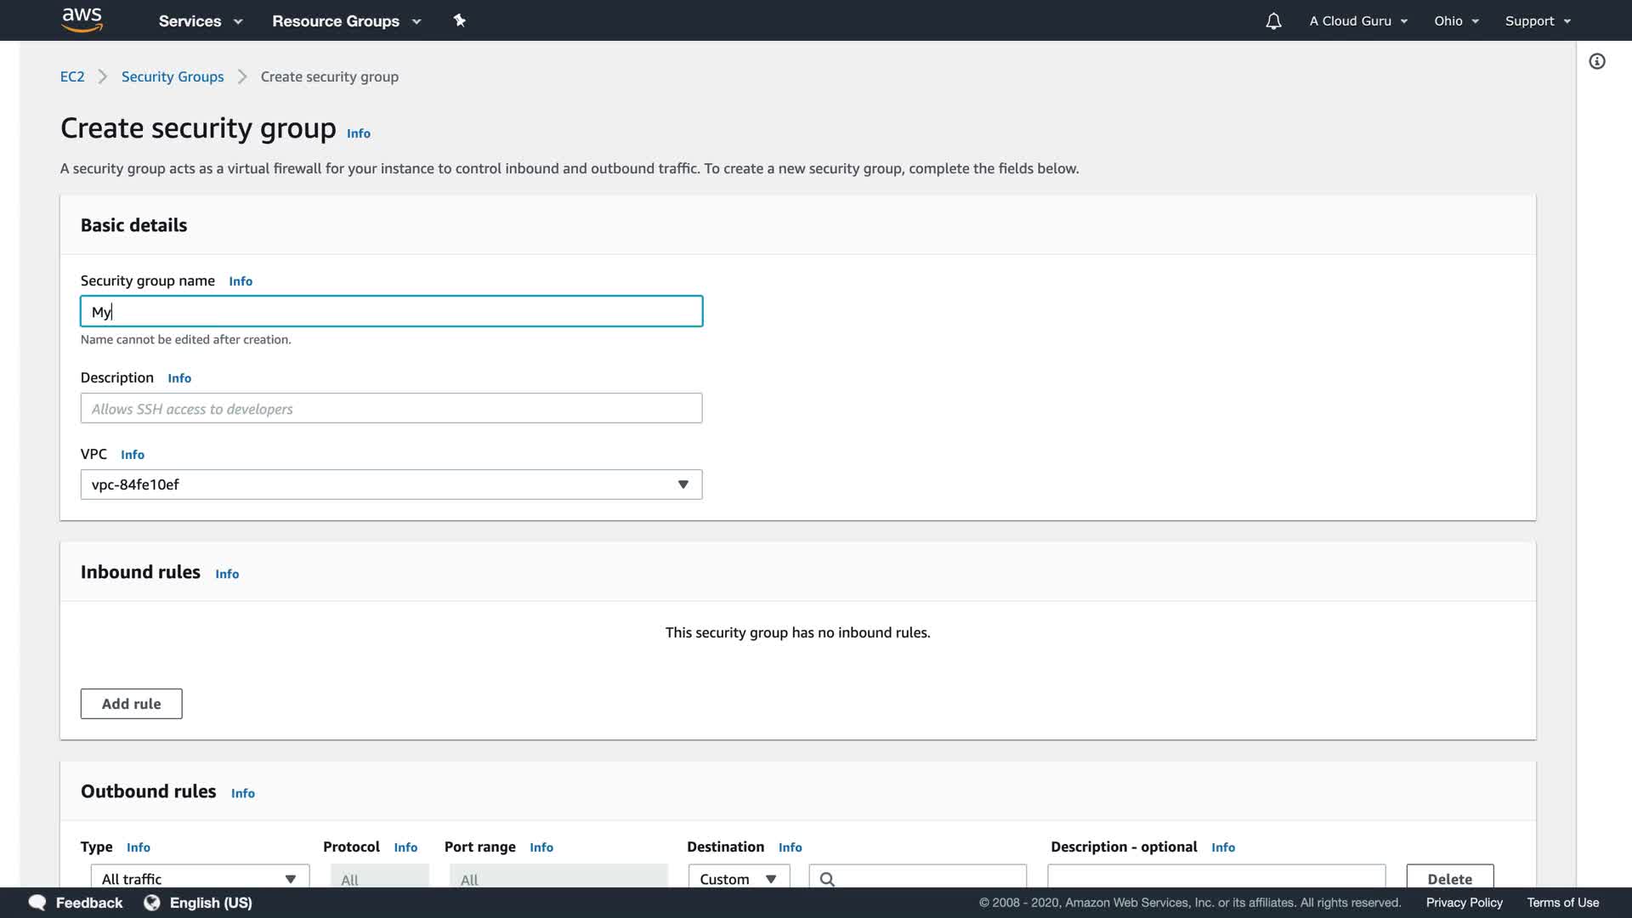This screenshot has height=918, width=1632.
Task: Click the search icon in the Destination field
Action: tap(827, 878)
